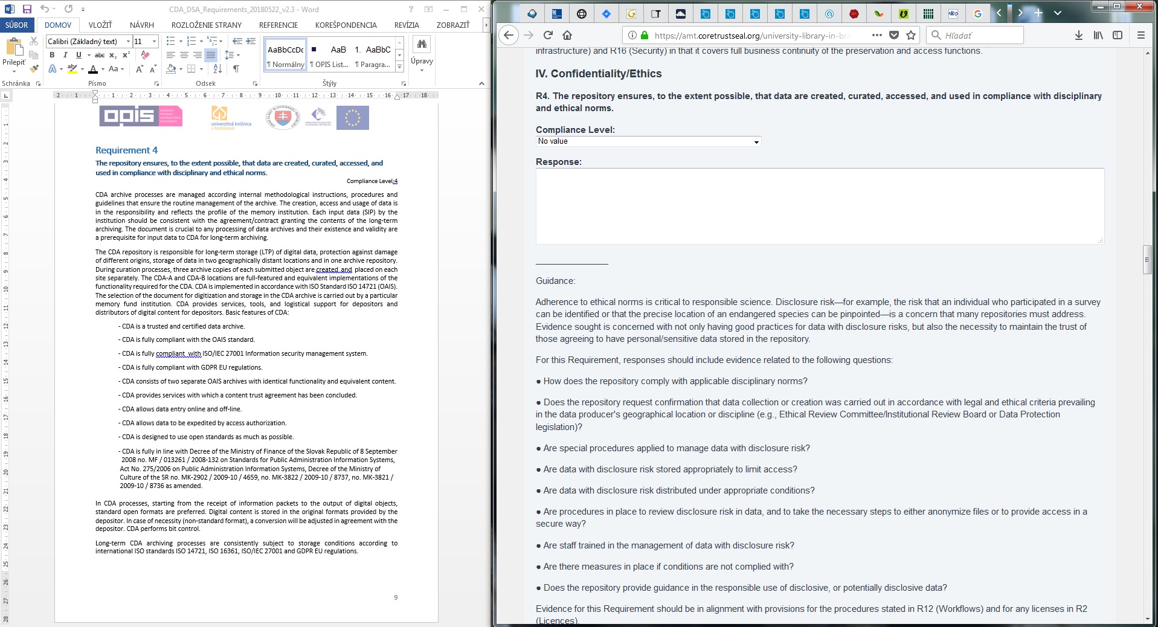The width and height of the screenshot is (1158, 627).
Task: Open a new Firefox tab with the plus
Action: (1038, 13)
